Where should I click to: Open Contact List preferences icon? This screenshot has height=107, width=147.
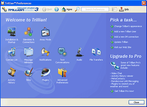coord(12,52)
